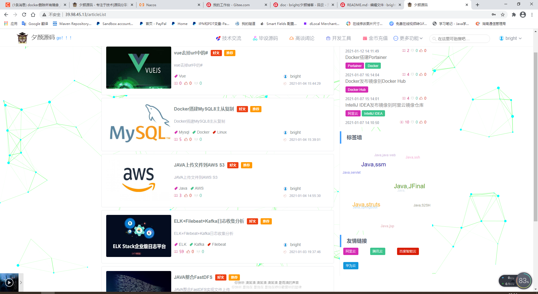Open 腾讯云 friendly link button
Screen dimensions: 538x294
[x=377, y=251]
